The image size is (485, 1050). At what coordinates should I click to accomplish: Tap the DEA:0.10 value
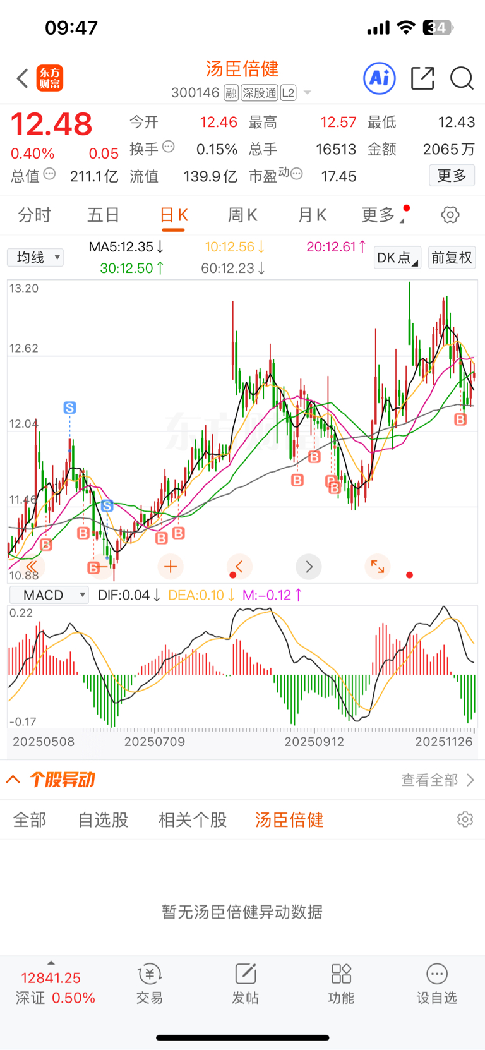pyautogui.click(x=201, y=595)
